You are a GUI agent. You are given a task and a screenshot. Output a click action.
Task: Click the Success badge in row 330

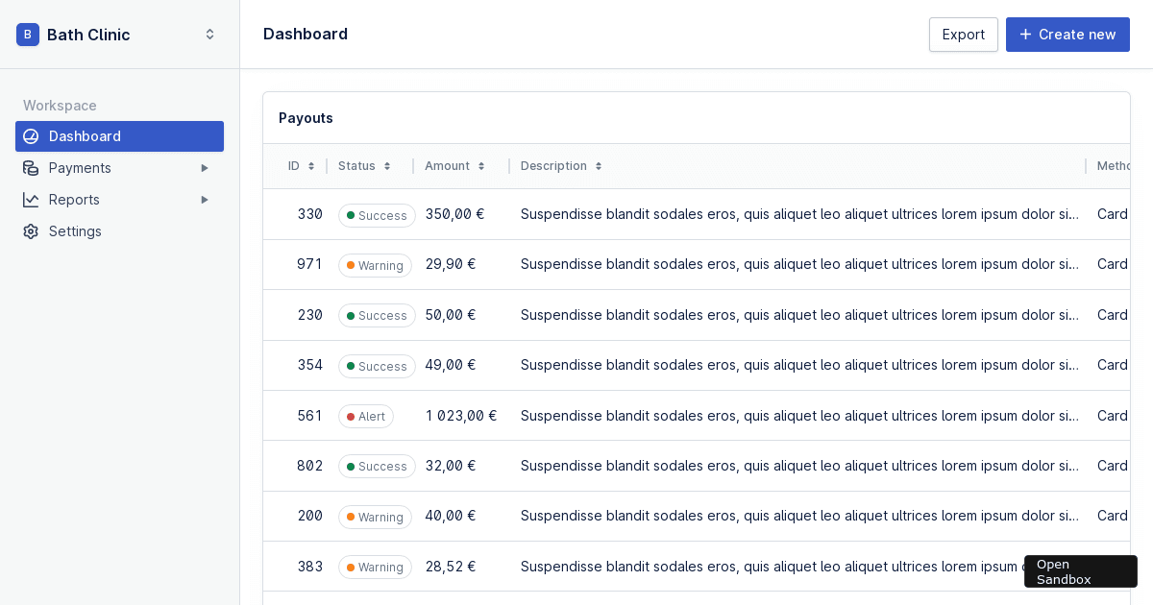(x=377, y=215)
